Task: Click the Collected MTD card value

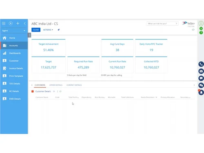Action: pyautogui.click(x=151, y=67)
